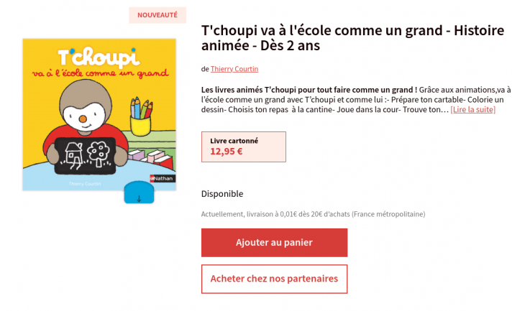Click the Nathan publisher logo on cover
The width and height of the screenshot is (525, 311).
pos(163,179)
